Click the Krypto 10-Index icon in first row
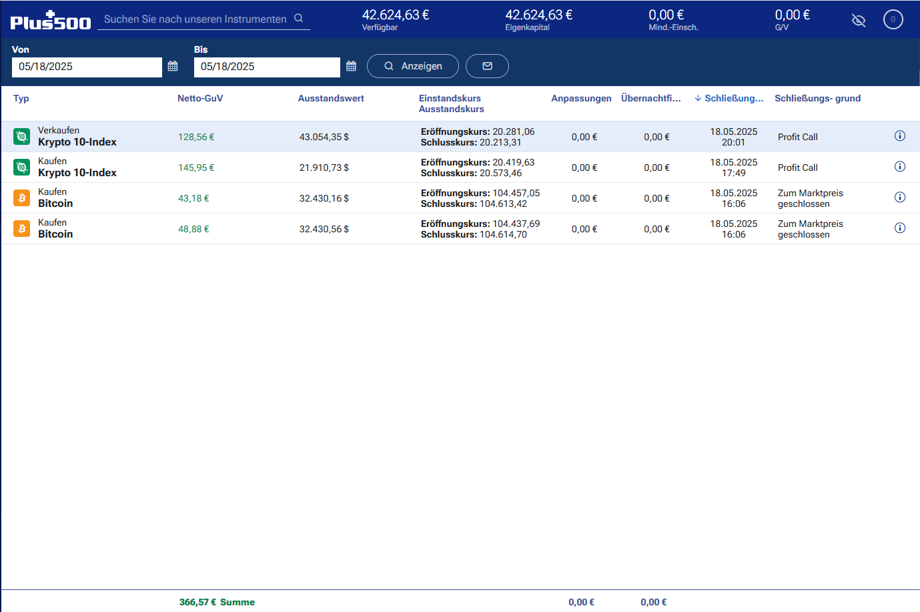Screen dimensions: 920x612 coord(22,137)
